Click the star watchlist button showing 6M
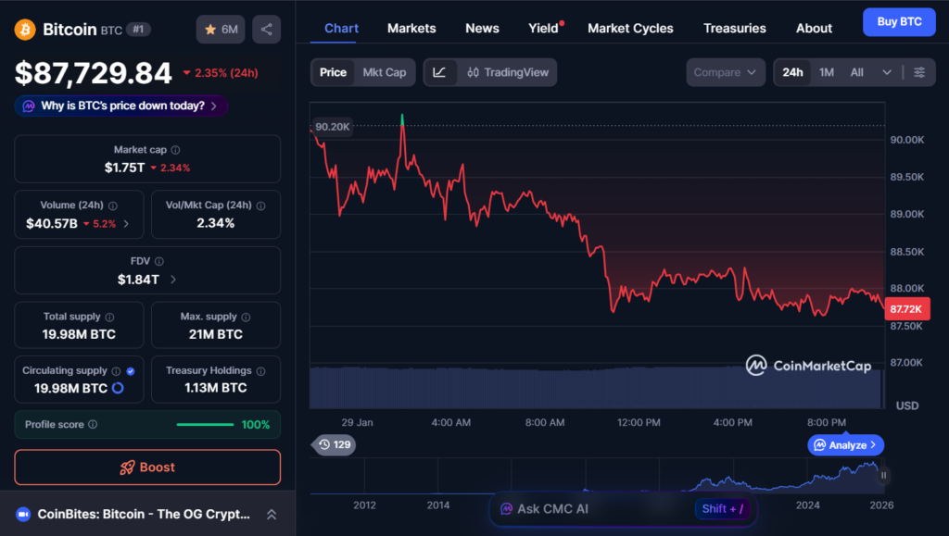Image resolution: width=949 pixels, height=536 pixels. point(221,30)
